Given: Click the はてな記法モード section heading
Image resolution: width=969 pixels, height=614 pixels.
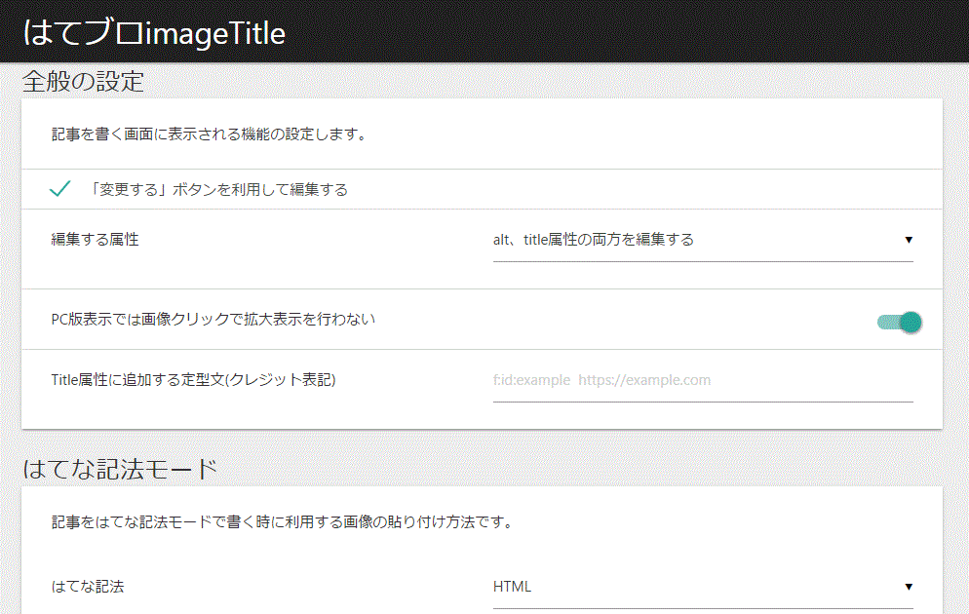Looking at the screenshot, I should tap(120, 469).
